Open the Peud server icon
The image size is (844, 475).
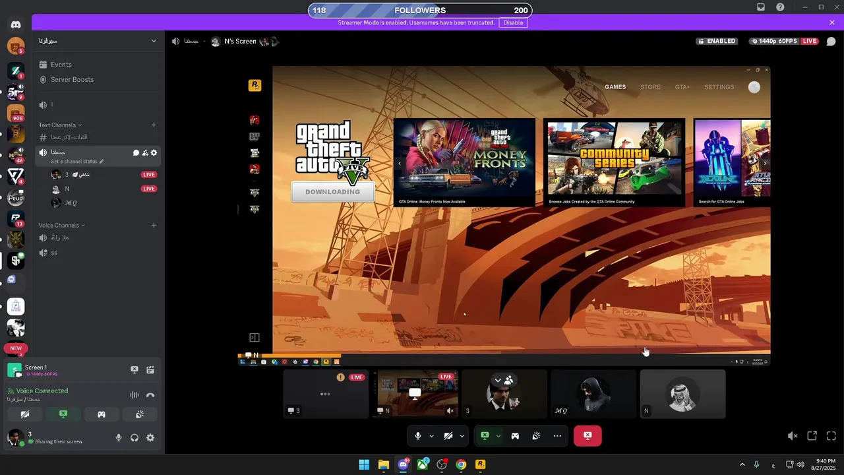point(16,198)
